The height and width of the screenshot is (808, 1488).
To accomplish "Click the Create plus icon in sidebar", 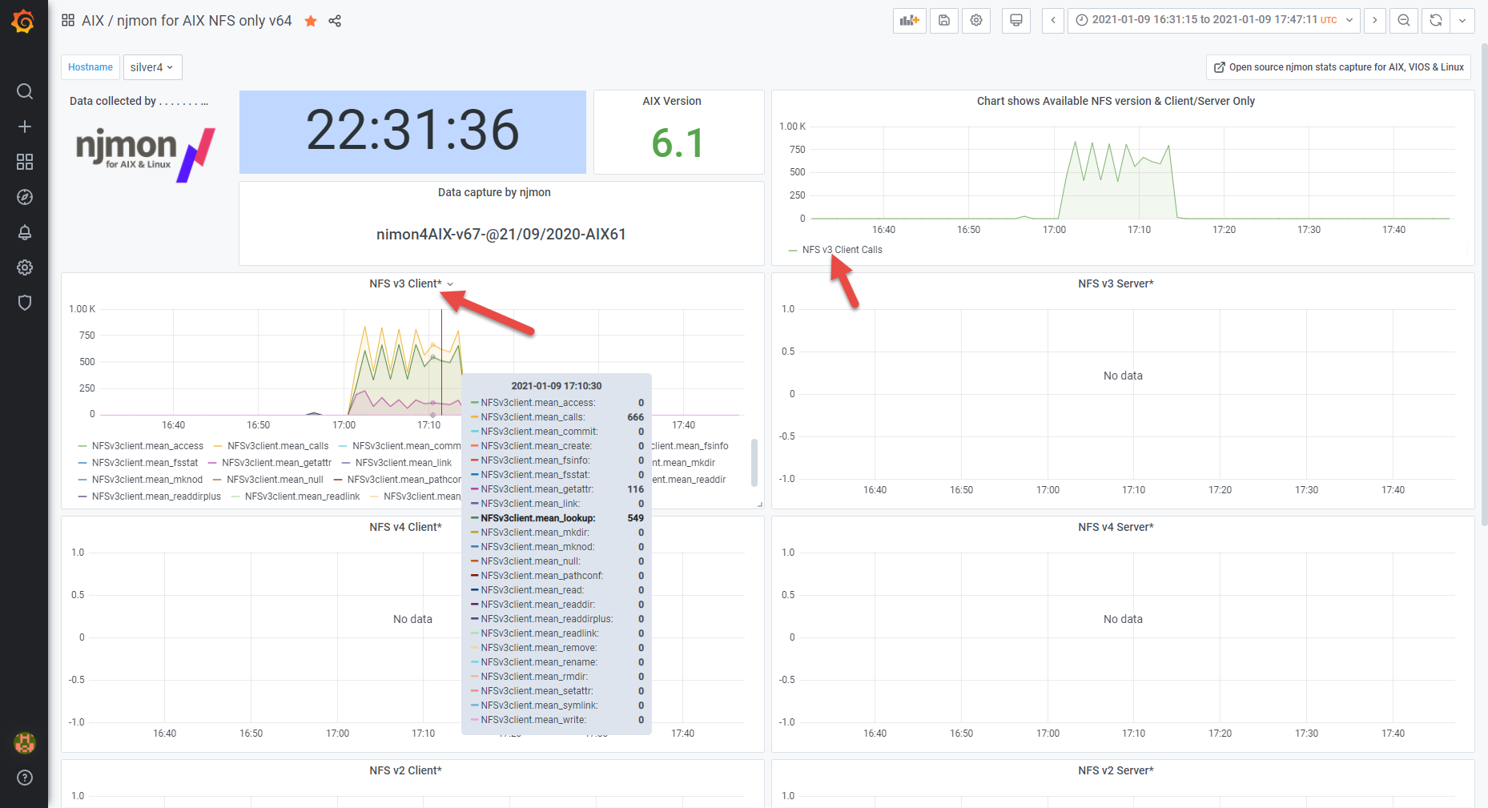I will [25, 127].
